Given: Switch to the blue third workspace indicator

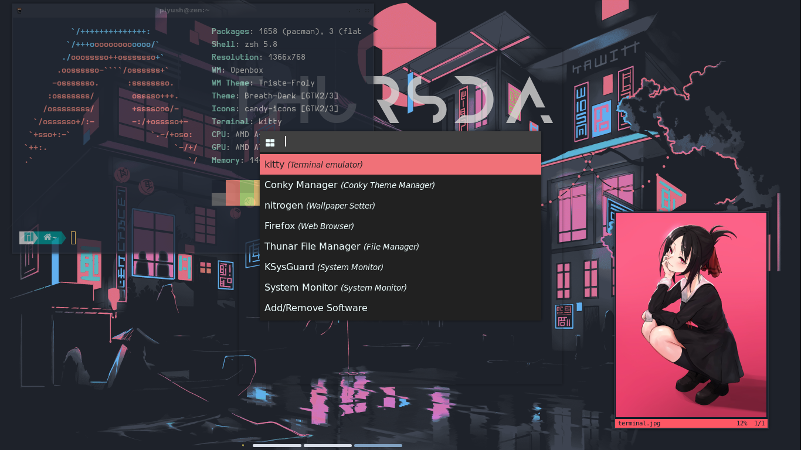Looking at the screenshot, I should 378,446.
